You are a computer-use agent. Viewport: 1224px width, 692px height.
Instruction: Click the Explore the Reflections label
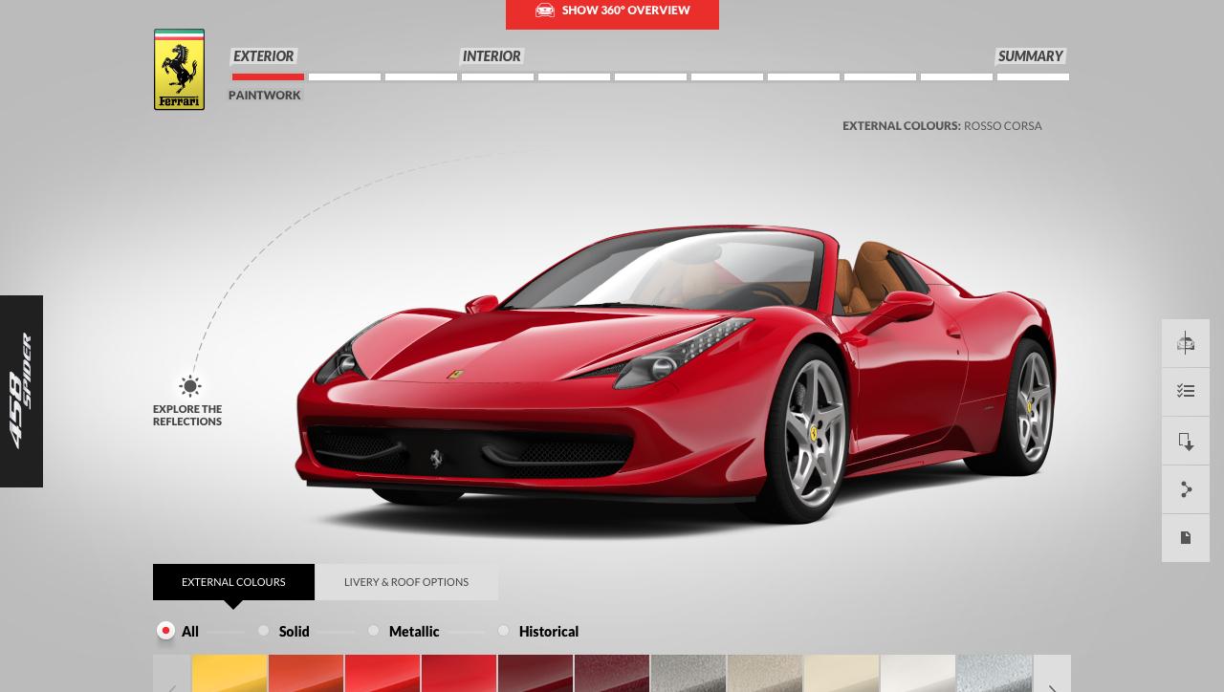(187, 415)
